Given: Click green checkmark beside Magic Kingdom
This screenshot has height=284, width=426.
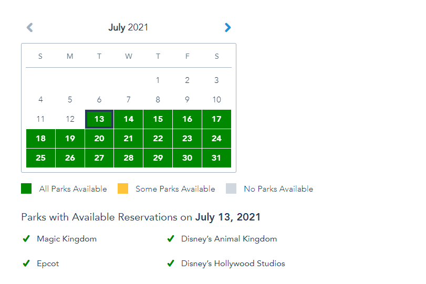Looking at the screenshot, I should [26, 239].
